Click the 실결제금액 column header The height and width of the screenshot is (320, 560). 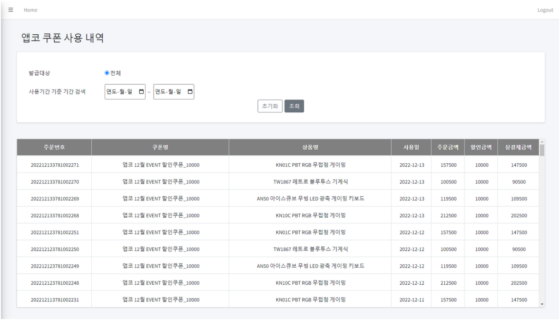click(x=519, y=147)
